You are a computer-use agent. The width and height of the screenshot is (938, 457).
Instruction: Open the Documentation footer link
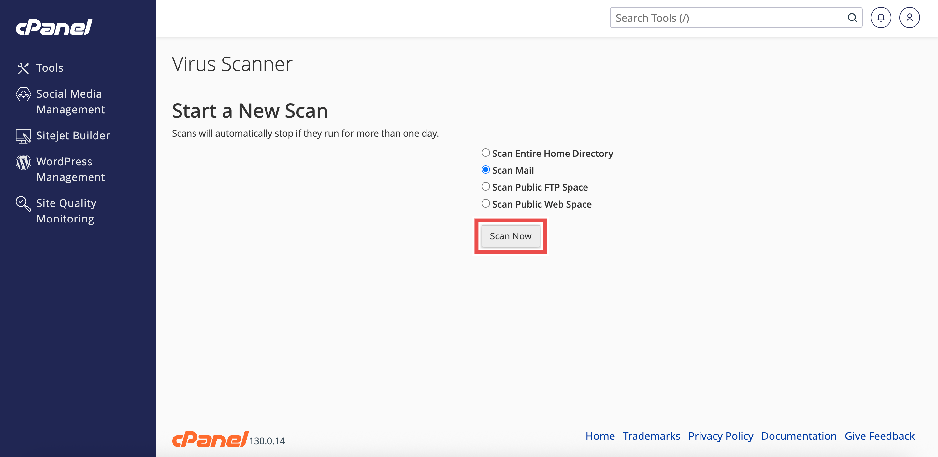799,436
